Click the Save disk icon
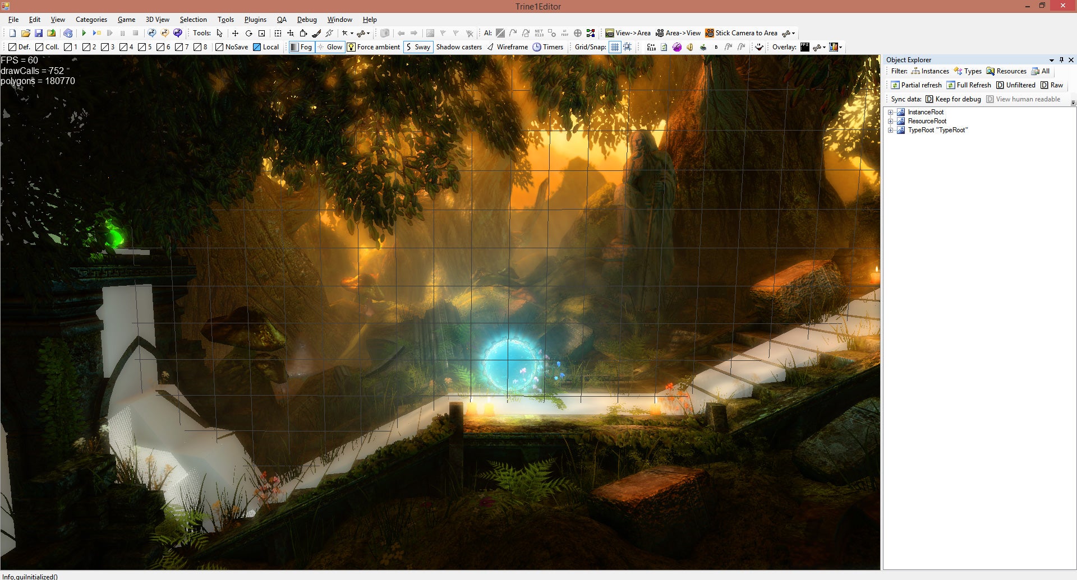The height and width of the screenshot is (580, 1077). (x=38, y=33)
